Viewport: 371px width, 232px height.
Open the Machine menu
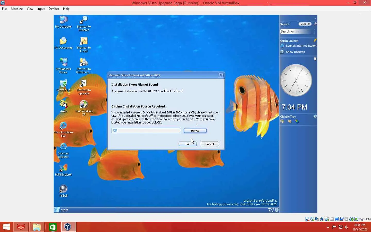pyautogui.click(x=17, y=9)
